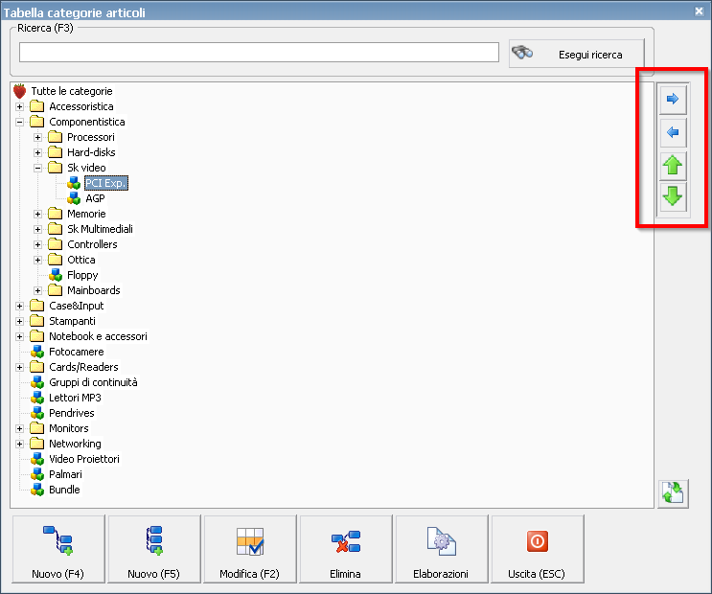This screenshot has width=712, height=594.
Task: Expand the Cards/Readers node
Action: (19, 367)
